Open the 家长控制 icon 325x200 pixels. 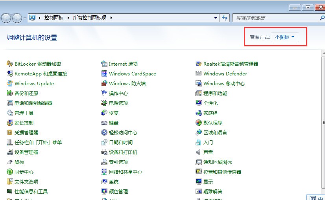[9, 123]
